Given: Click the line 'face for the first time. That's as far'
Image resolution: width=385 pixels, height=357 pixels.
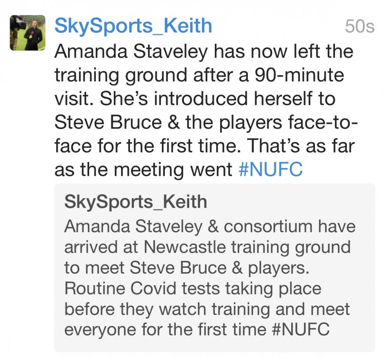Looking at the screenshot, I should click(x=204, y=146).
